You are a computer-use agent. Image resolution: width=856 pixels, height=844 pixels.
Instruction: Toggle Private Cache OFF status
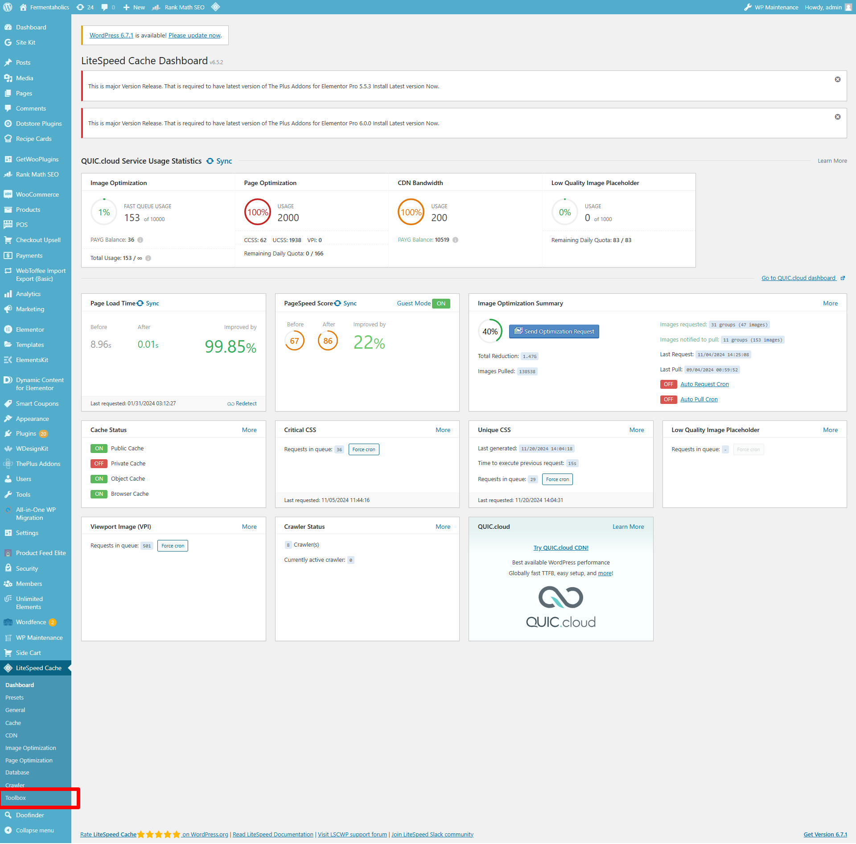point(99,464)
